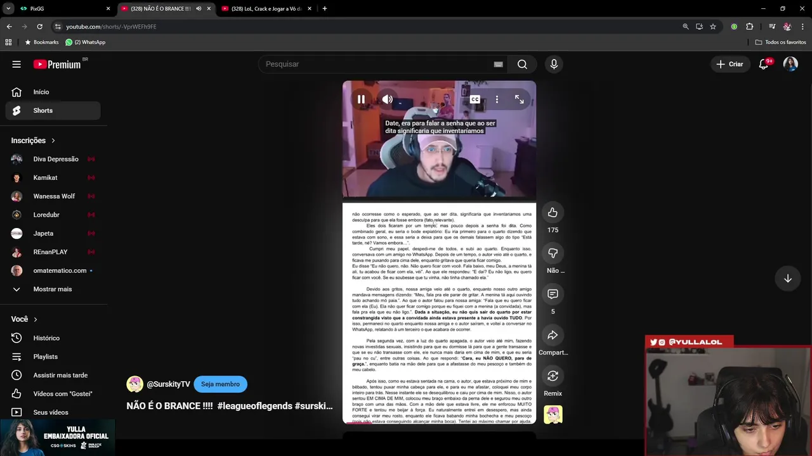
Task: Open Wanessa Wolf subscription
Action: (53, 196)
